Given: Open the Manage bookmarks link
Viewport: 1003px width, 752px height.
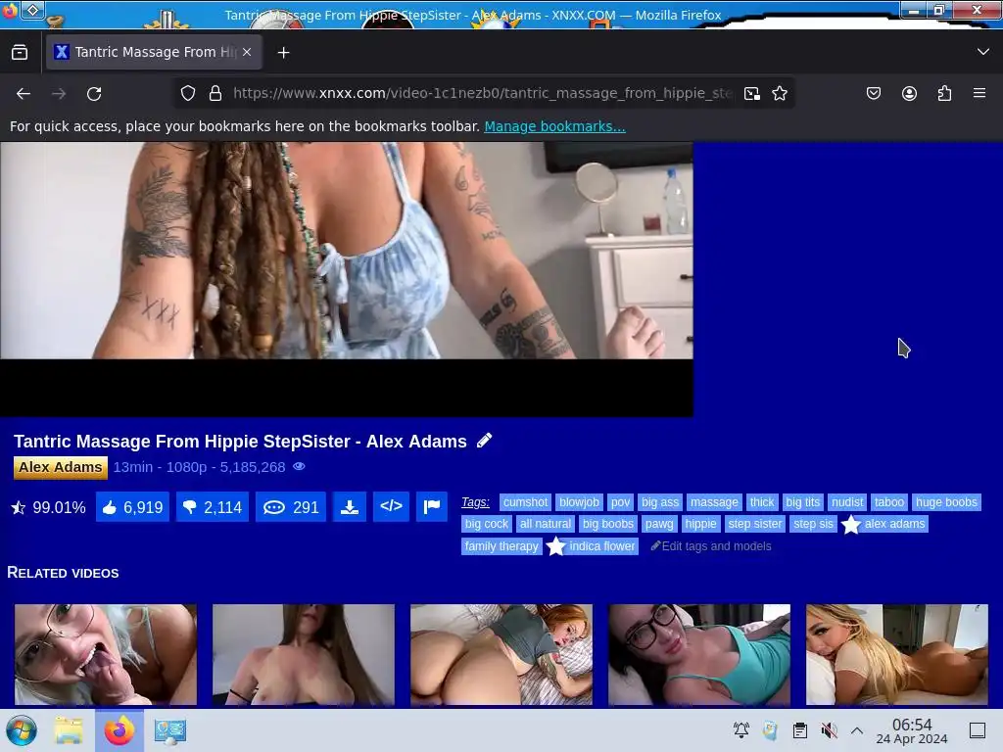Looking at the screenshot, I should pyautogui.click(x=554, y=126).
